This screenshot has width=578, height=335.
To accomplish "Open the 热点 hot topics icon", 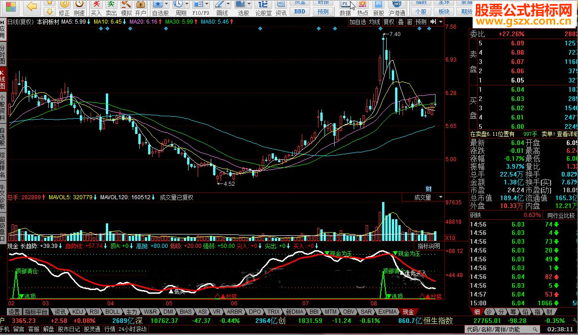I will click(x=363, y=8).
